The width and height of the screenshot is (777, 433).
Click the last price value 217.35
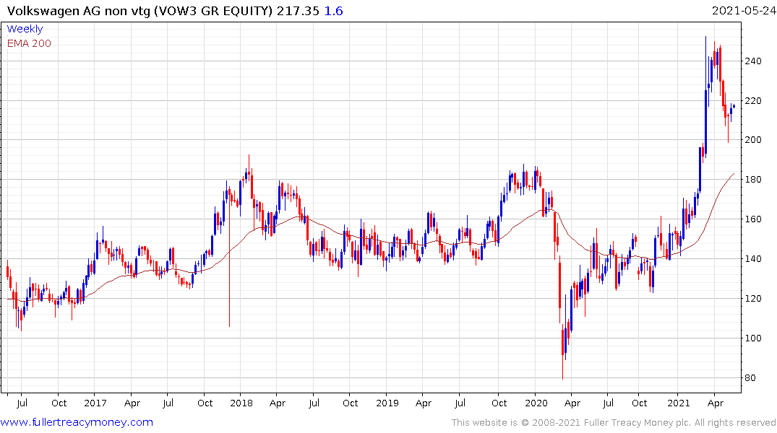[x=298, y=11]
